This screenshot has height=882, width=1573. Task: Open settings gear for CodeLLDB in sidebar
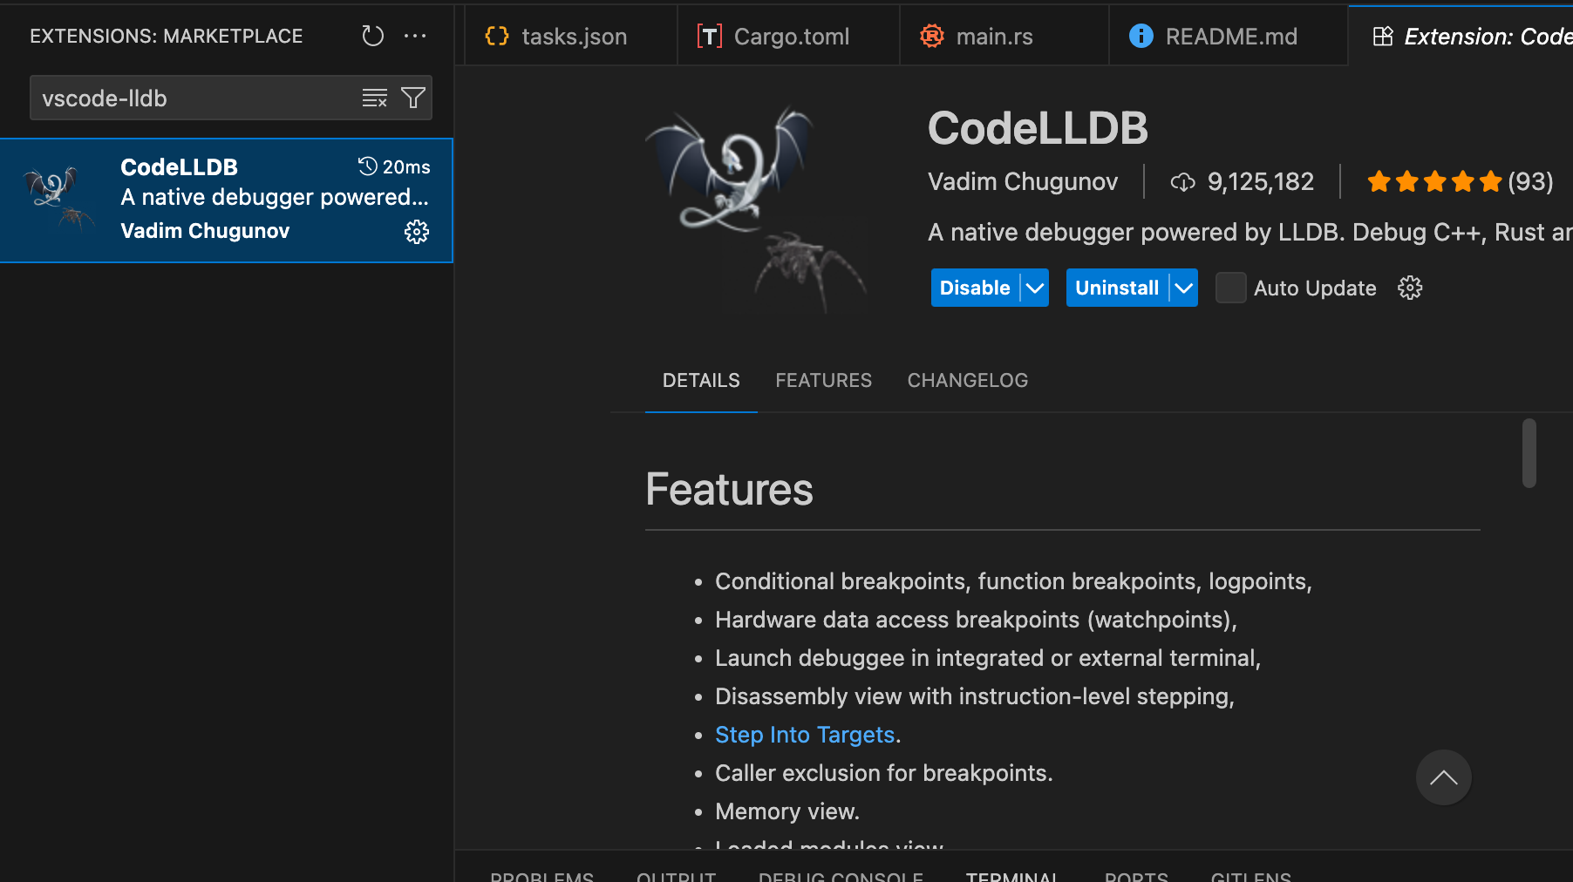(417, 232)
